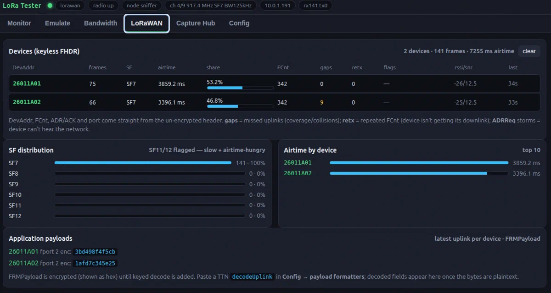551x293 pixels.
Task: Click the 3396.1 ms airtime table cell
Action: click(171, 102)
